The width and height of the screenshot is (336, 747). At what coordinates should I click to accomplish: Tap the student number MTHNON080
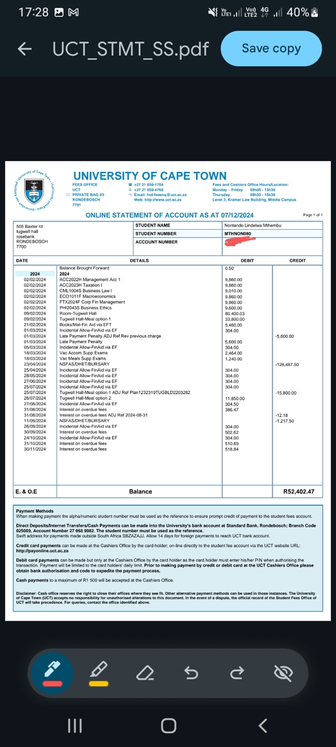click(x=237, y=234)
